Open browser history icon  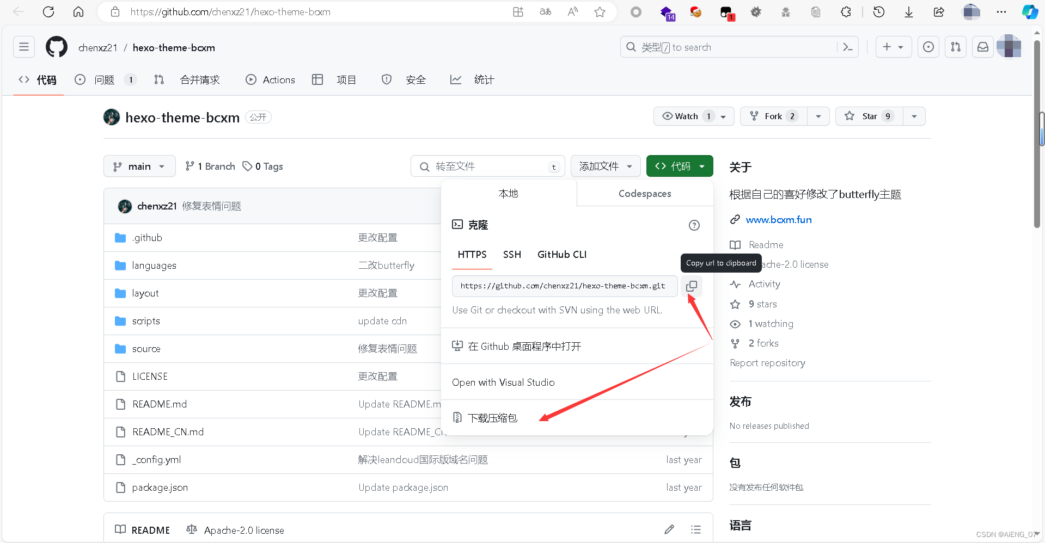(878, 11)
